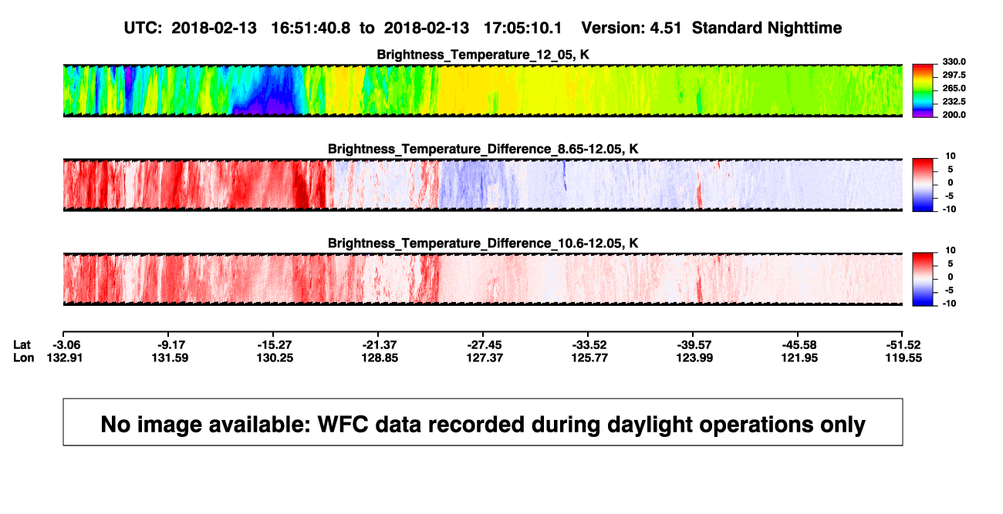Click the latitude value -27.45
1003x514 pixels.
[x=483, y=344]
